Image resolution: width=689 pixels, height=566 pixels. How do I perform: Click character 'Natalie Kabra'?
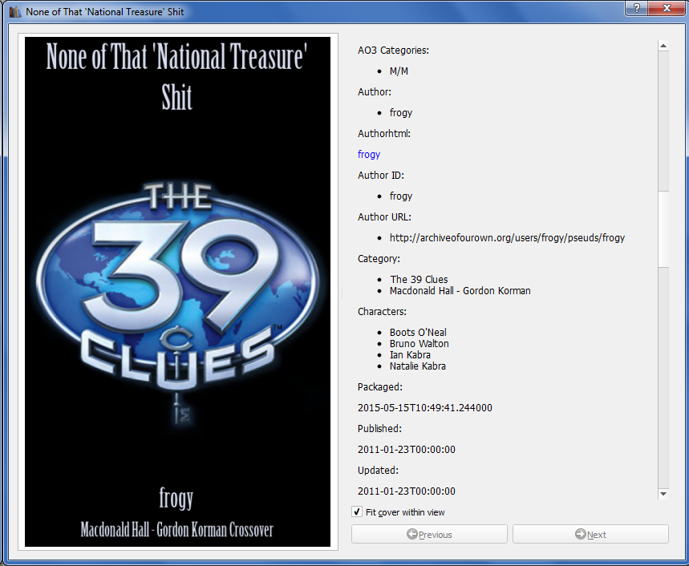(417, 366)
